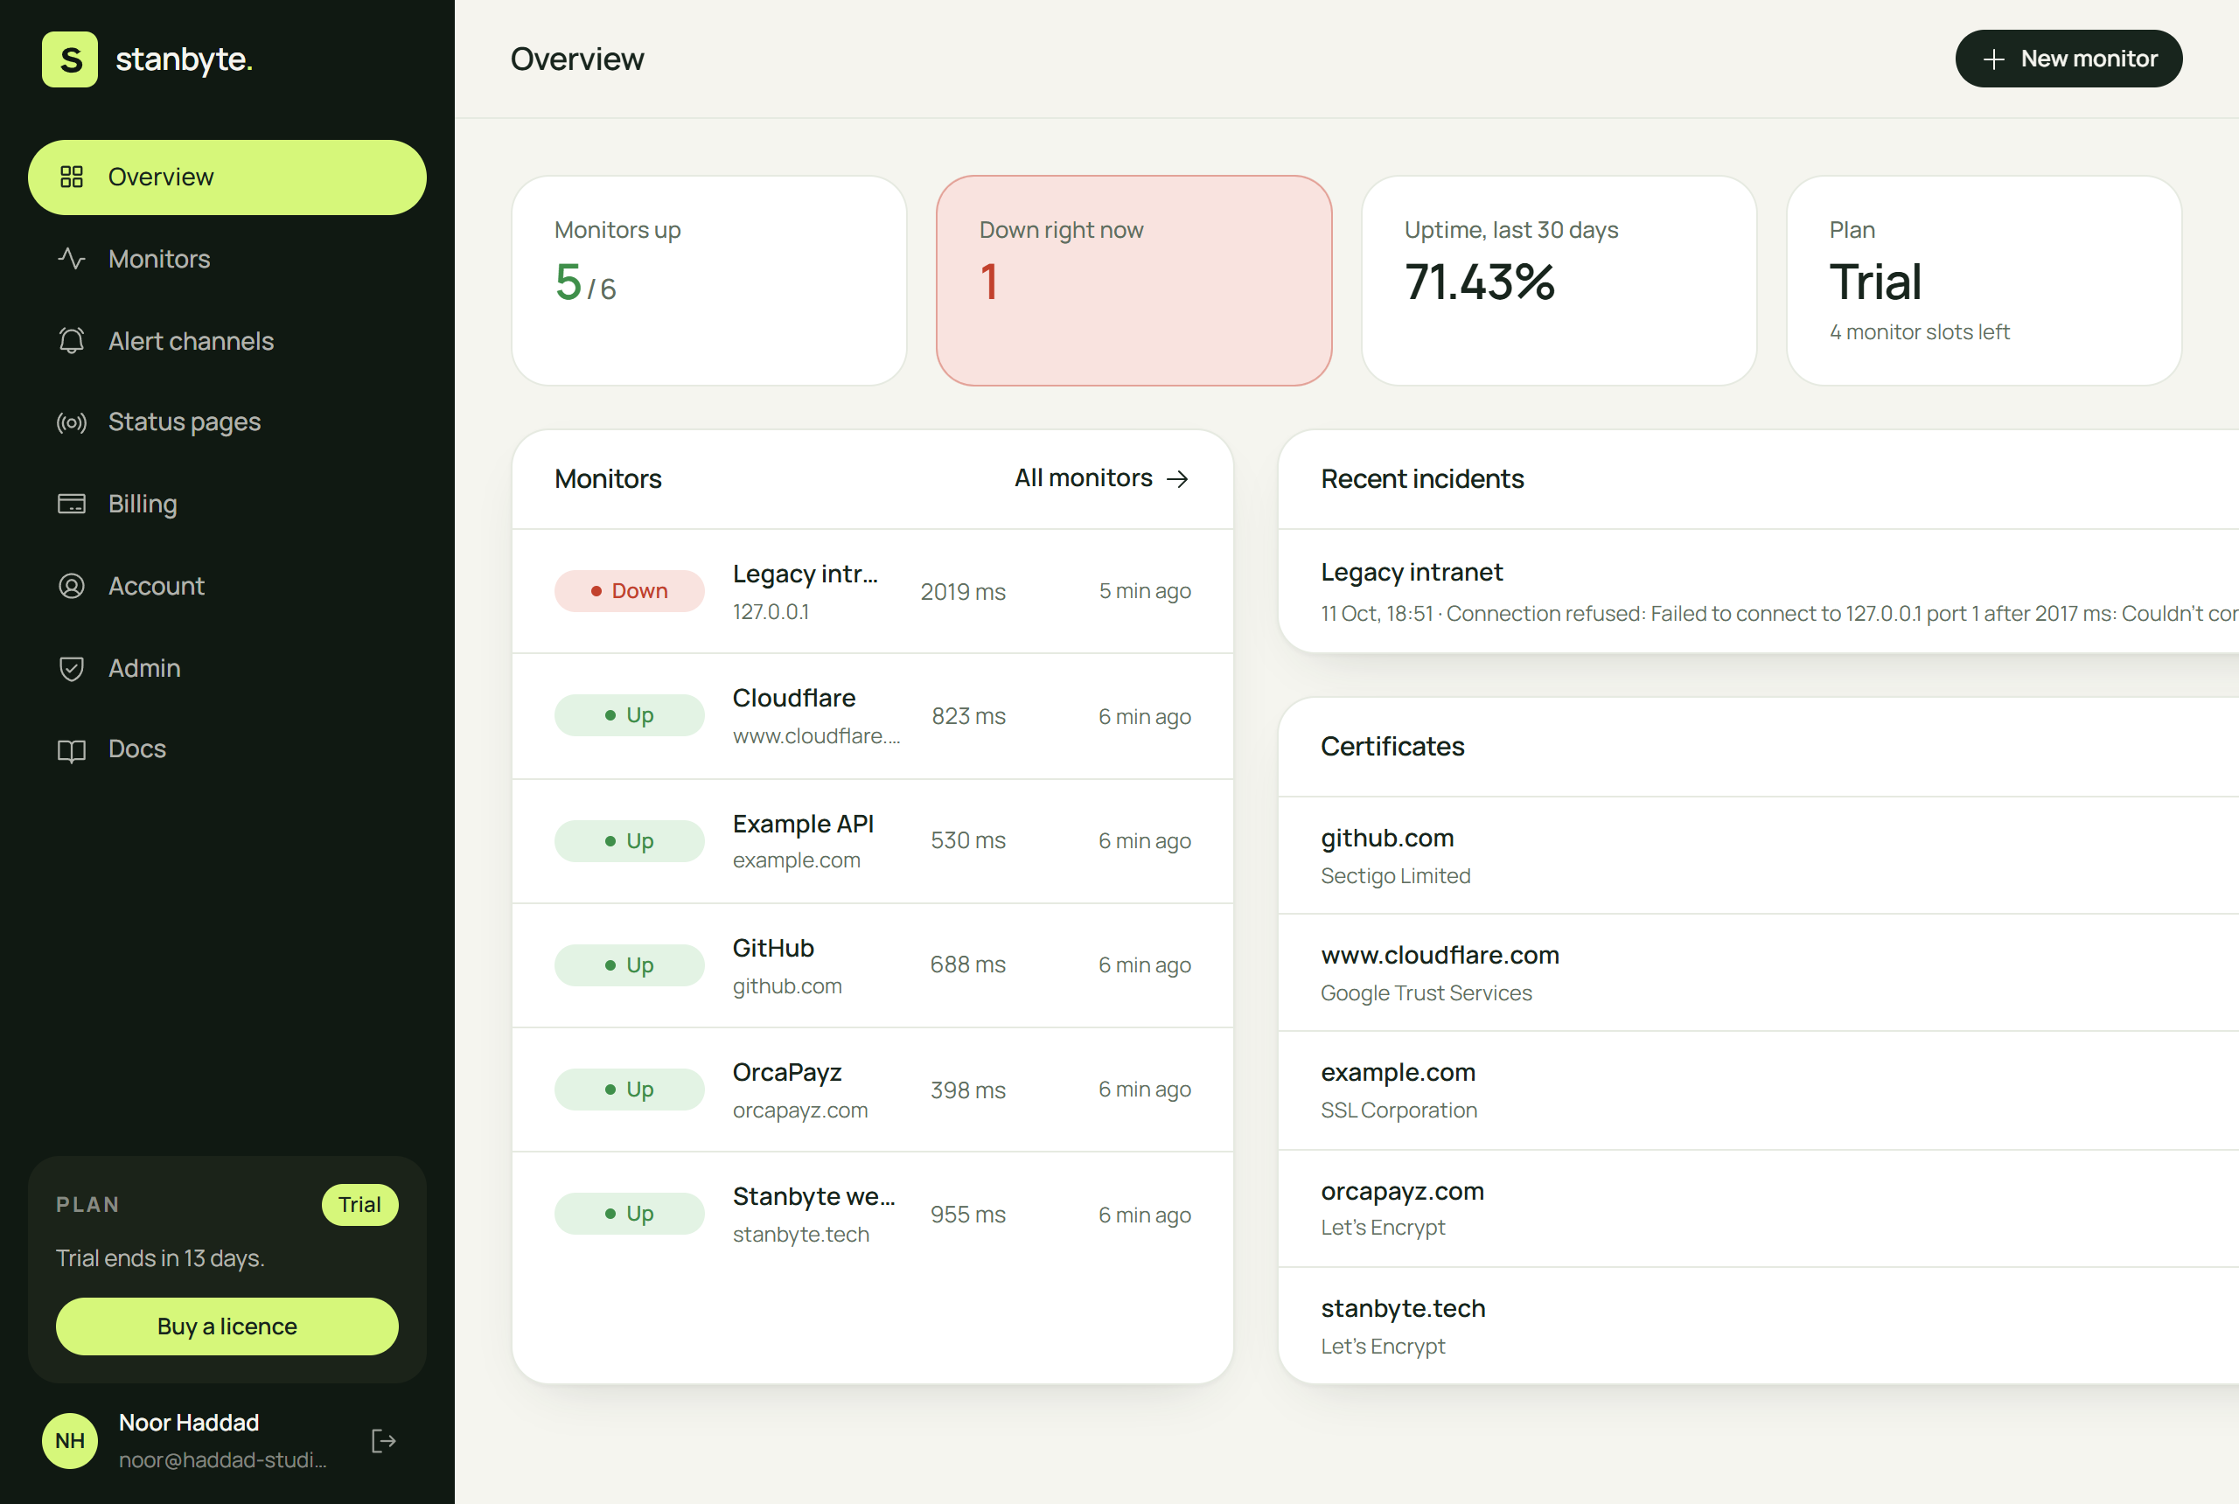Open the Status pages section
Screen dimensions: 2239x1504
[x=227, y=422]
